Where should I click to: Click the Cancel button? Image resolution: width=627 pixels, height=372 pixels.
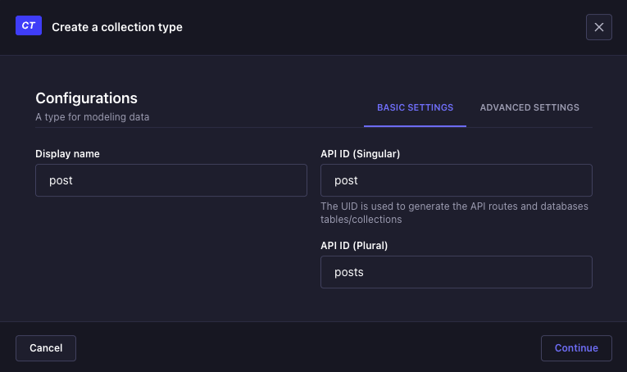click(x=46, y=347)
